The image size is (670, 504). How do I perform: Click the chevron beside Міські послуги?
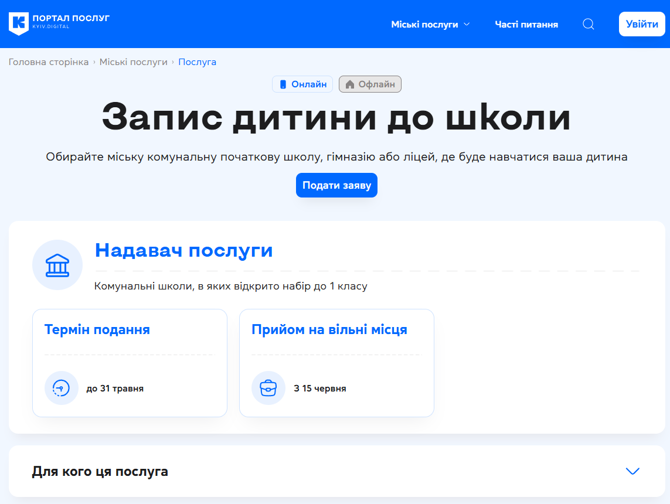point(467,25)
